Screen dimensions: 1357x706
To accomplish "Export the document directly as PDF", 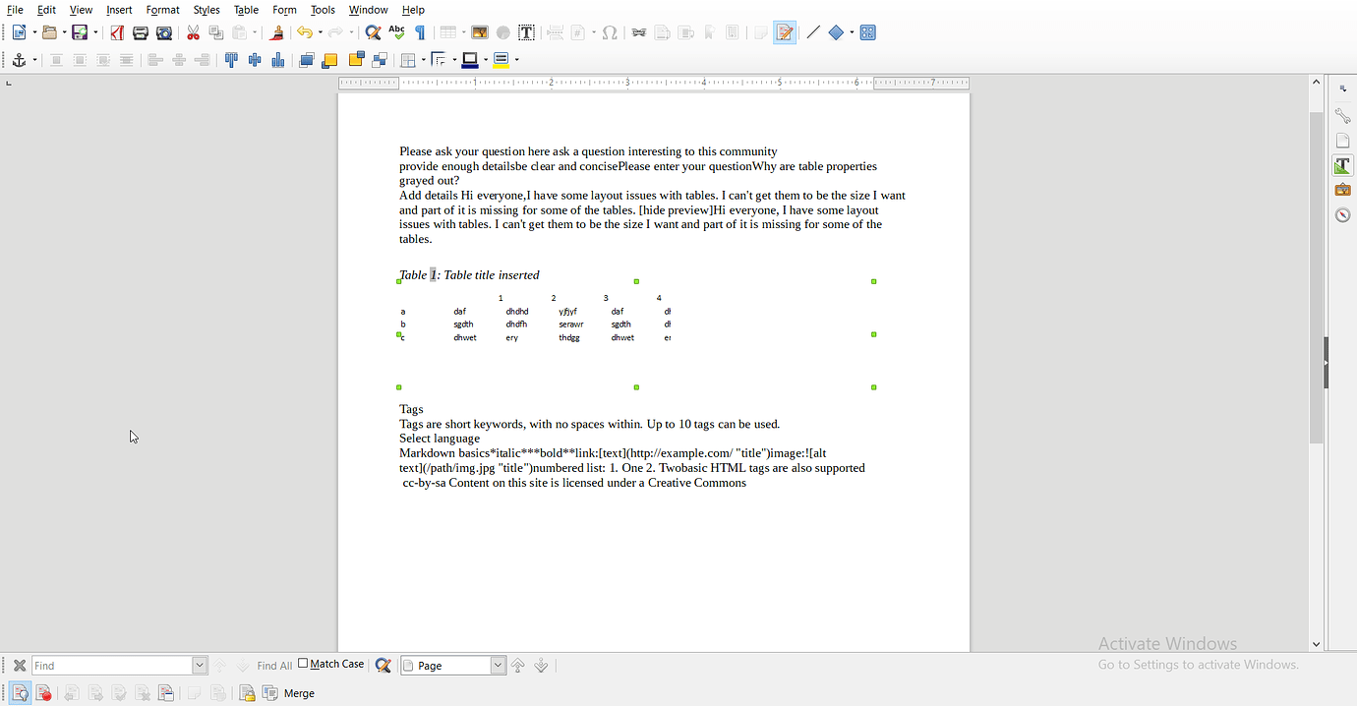I will (117, 32).
